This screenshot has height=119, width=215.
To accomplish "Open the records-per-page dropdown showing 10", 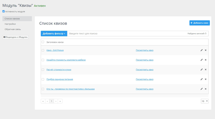I will 205,101.
